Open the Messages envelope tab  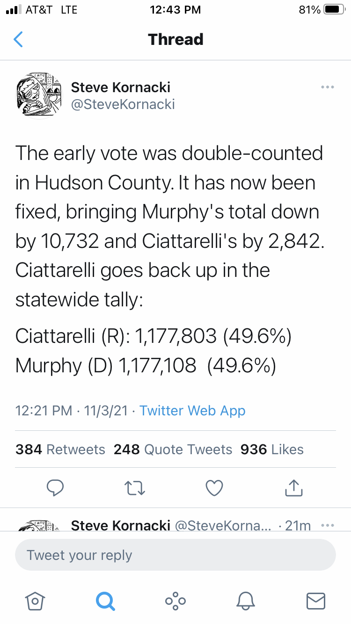(315, 601)
